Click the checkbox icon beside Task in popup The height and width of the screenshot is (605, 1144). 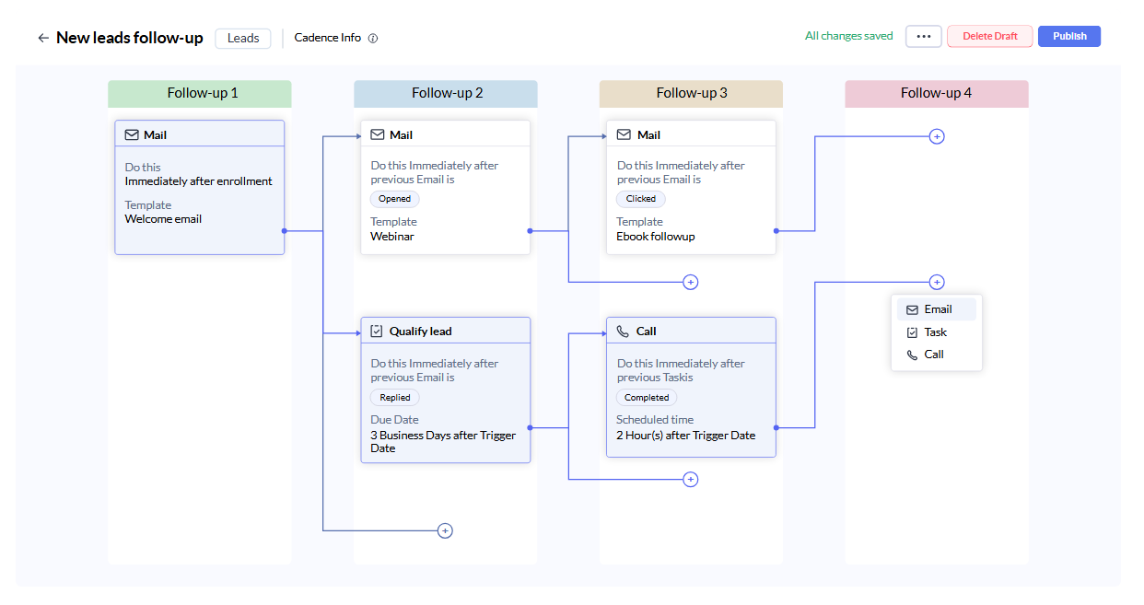(912, 332)
